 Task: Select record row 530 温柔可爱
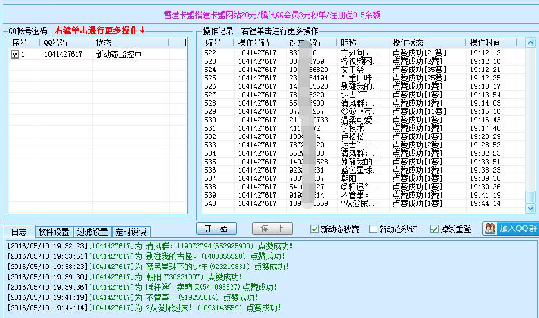tap(364, 120)
